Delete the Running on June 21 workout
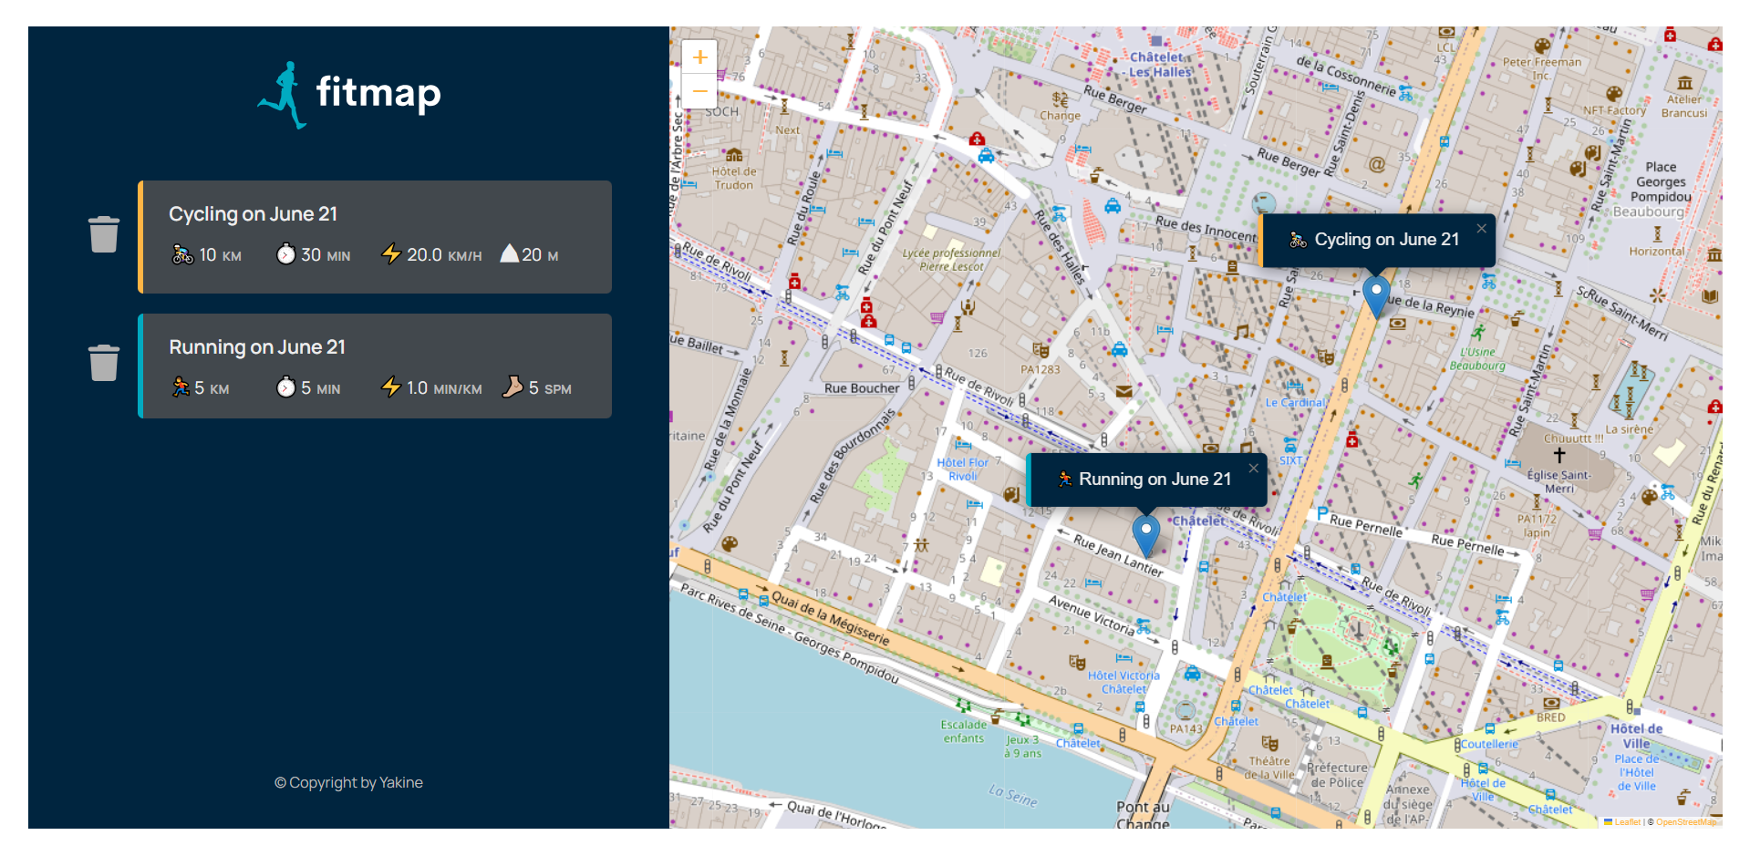Screen dimensions: 1750x856 click(x=104, y=363)
